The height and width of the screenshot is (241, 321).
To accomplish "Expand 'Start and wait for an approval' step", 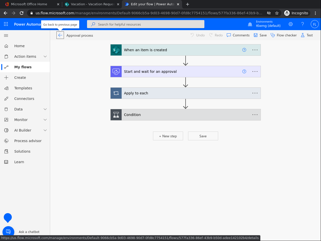I will [x=186, y=72].
